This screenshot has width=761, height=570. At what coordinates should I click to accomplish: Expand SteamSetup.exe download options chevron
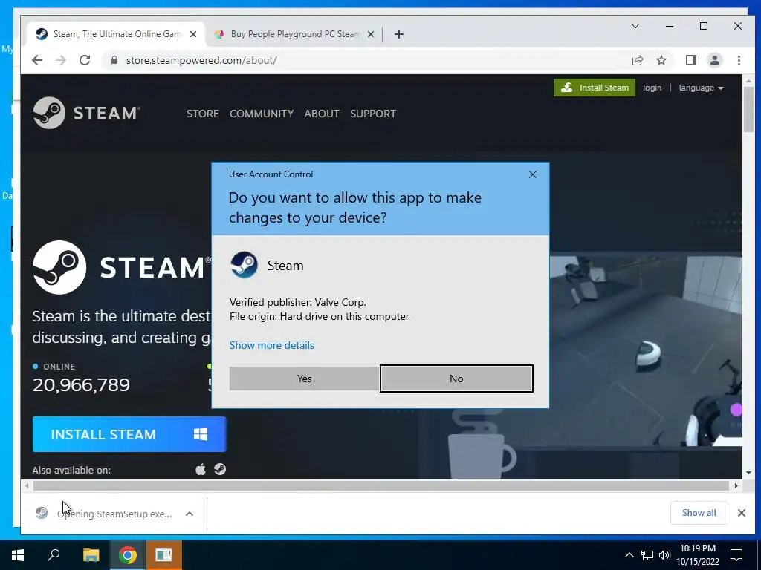190,514
